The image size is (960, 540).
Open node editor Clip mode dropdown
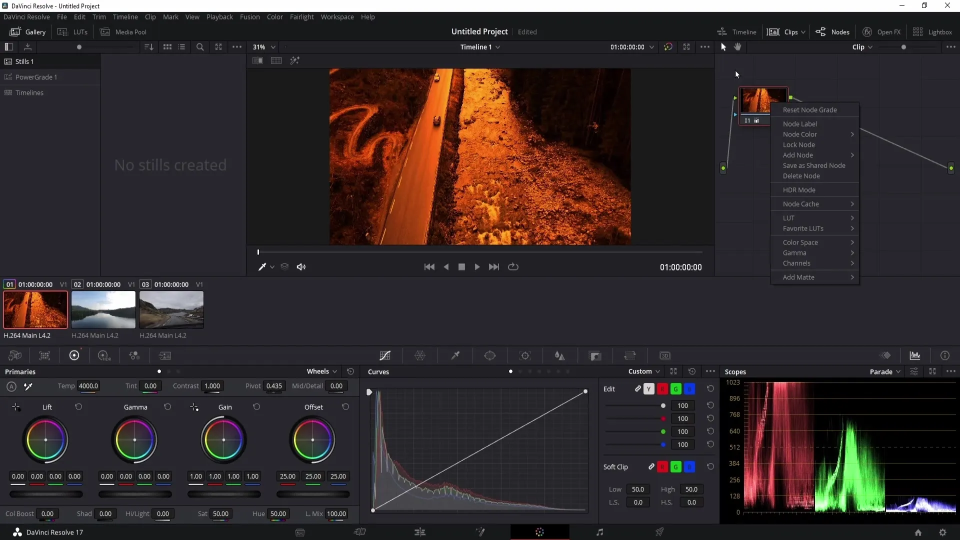(x=862, y=47)
